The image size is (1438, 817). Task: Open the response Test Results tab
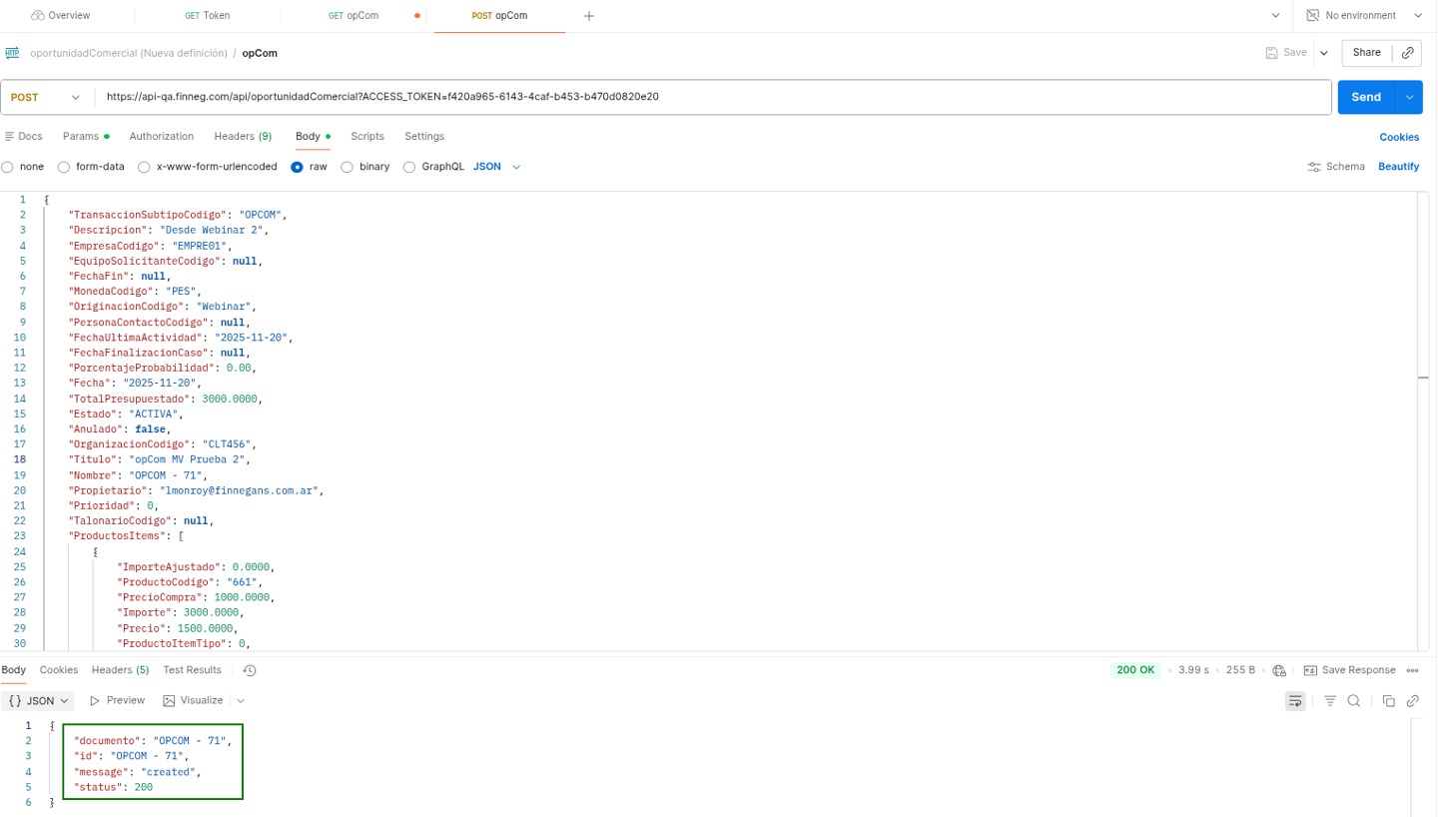point(192,670)
